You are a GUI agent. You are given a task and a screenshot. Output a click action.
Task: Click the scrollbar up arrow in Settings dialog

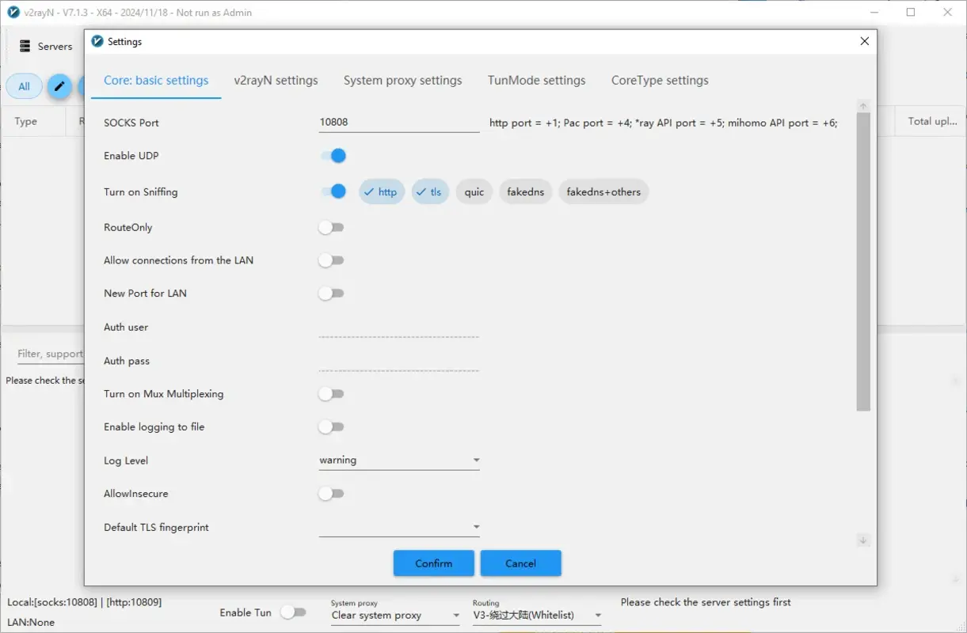862,104
